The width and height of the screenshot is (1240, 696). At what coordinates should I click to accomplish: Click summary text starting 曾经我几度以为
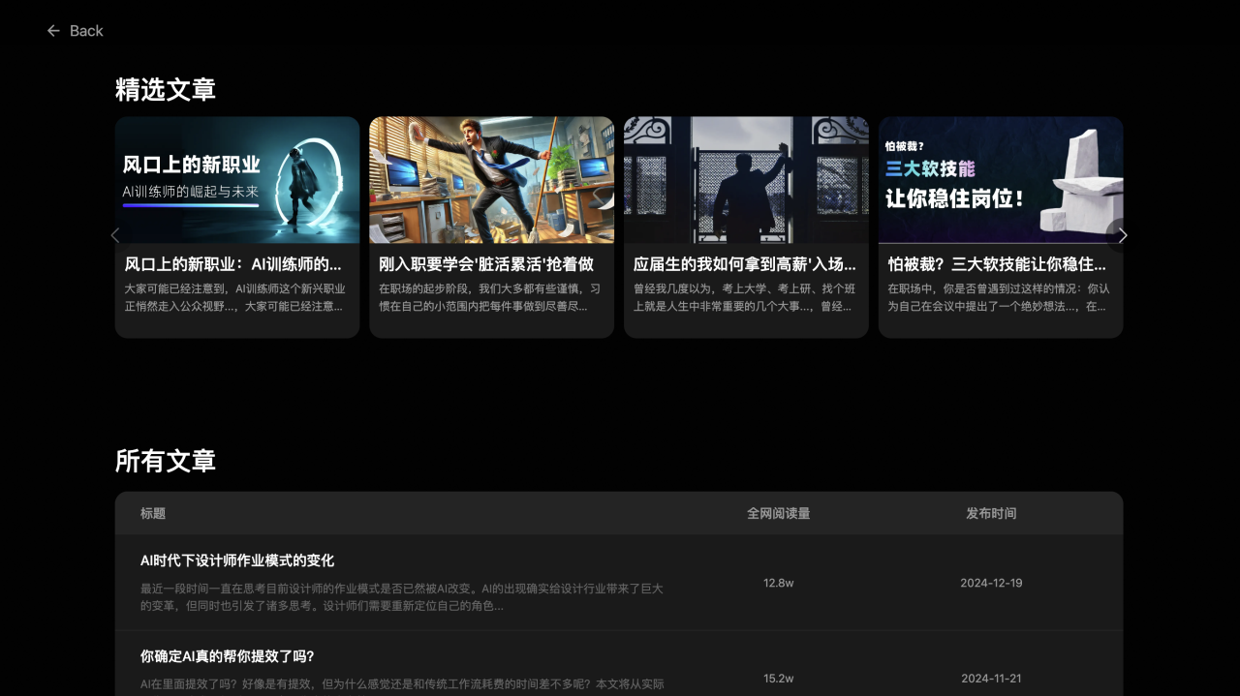pos(744,297)
